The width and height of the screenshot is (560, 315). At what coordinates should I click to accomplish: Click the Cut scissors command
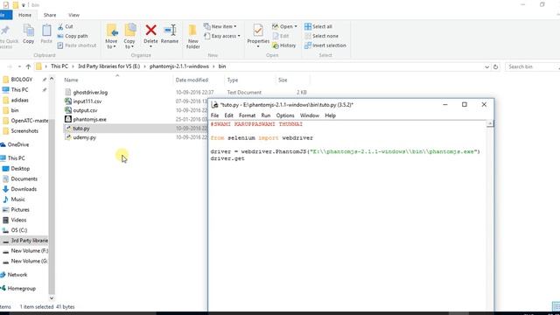point(66,26)
